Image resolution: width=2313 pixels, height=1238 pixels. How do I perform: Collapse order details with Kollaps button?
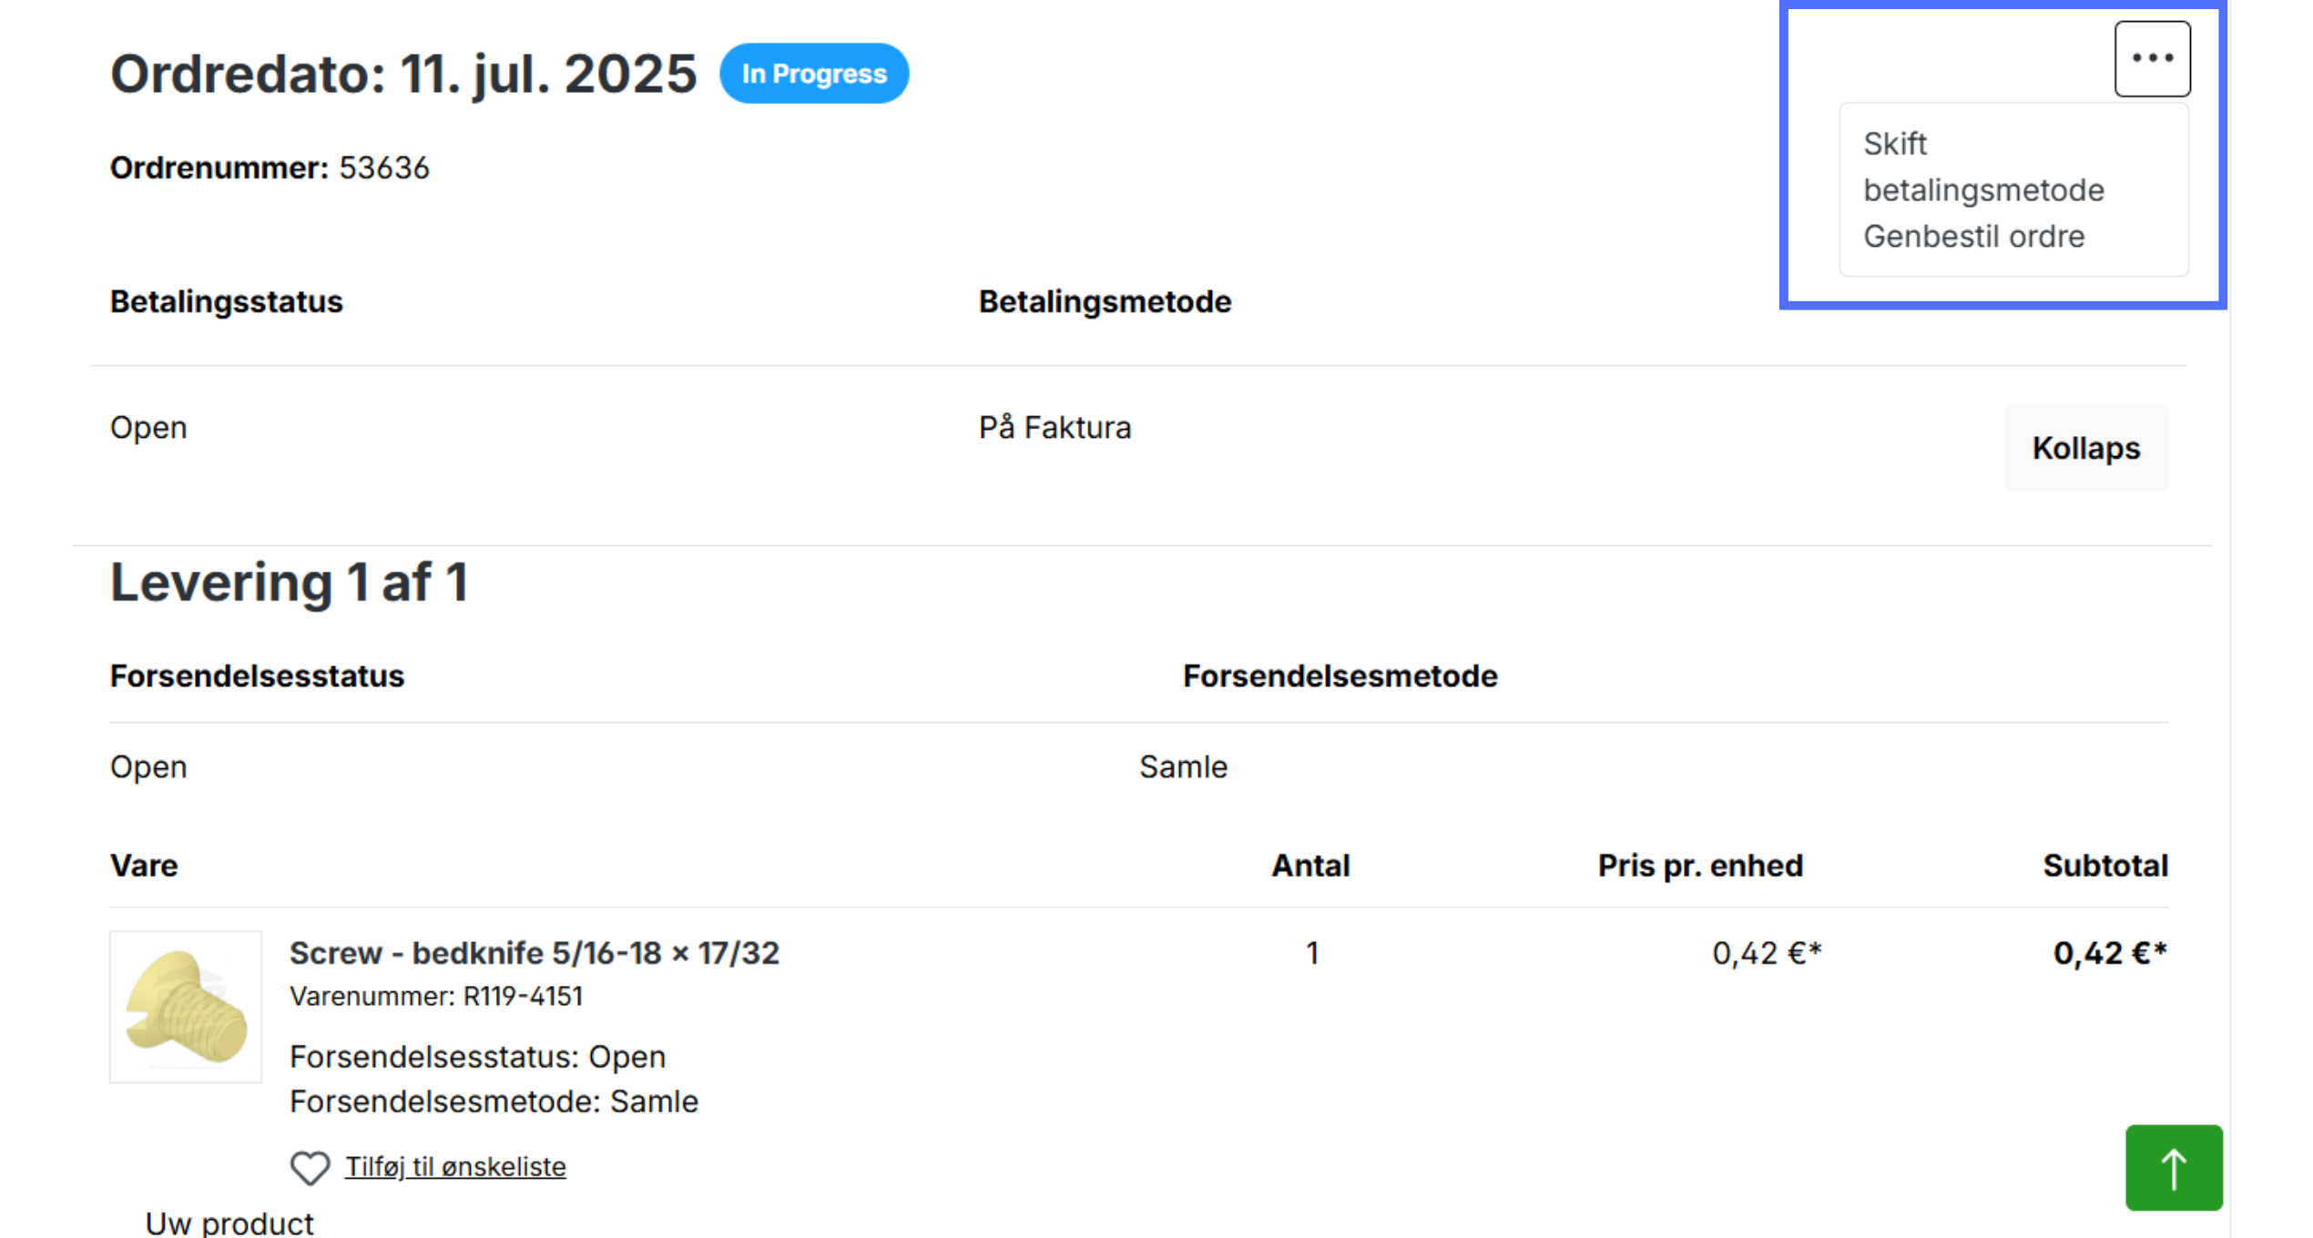click(x=2085, y=449)
